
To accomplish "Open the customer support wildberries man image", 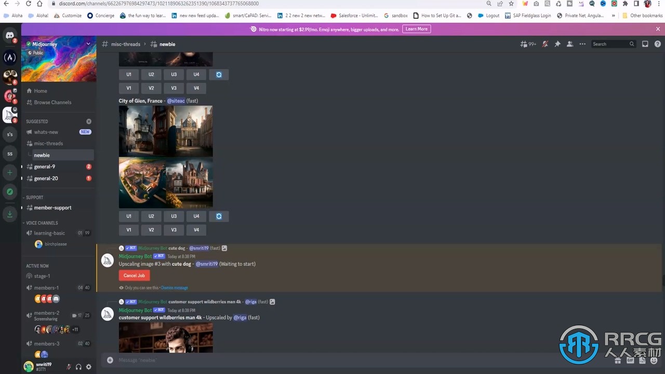I will [x=166, y=338].
